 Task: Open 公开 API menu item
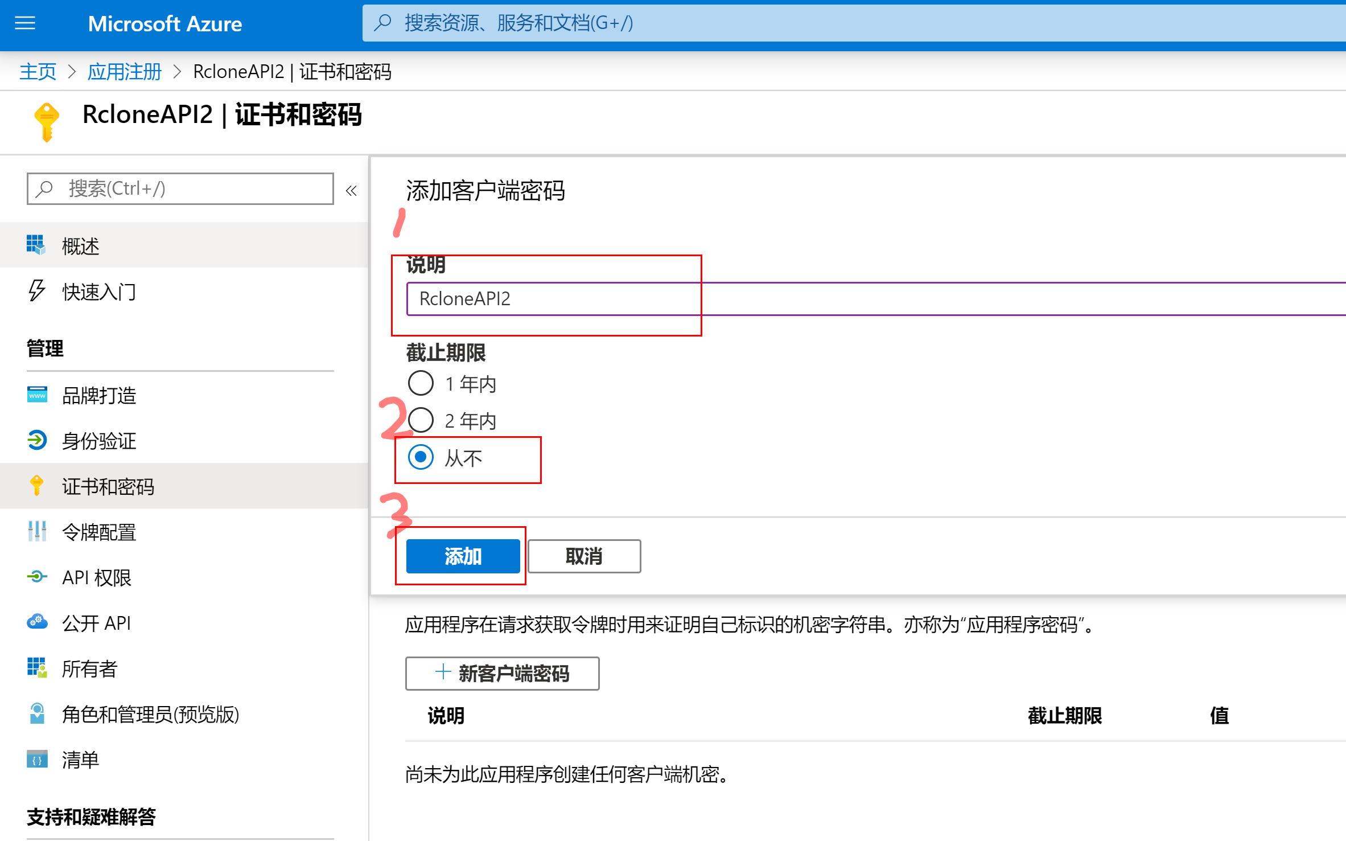184,622
